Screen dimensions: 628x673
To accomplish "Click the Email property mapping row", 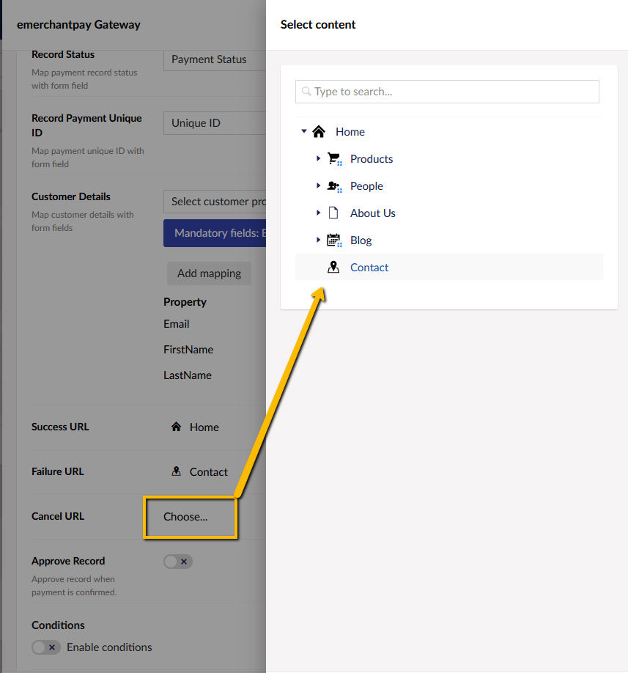I will click(x=177, y=324).
